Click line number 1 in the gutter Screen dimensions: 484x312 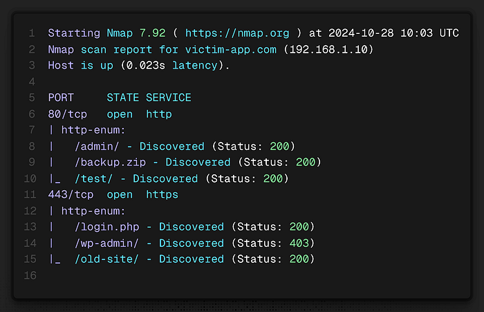(x=32, y=33)
